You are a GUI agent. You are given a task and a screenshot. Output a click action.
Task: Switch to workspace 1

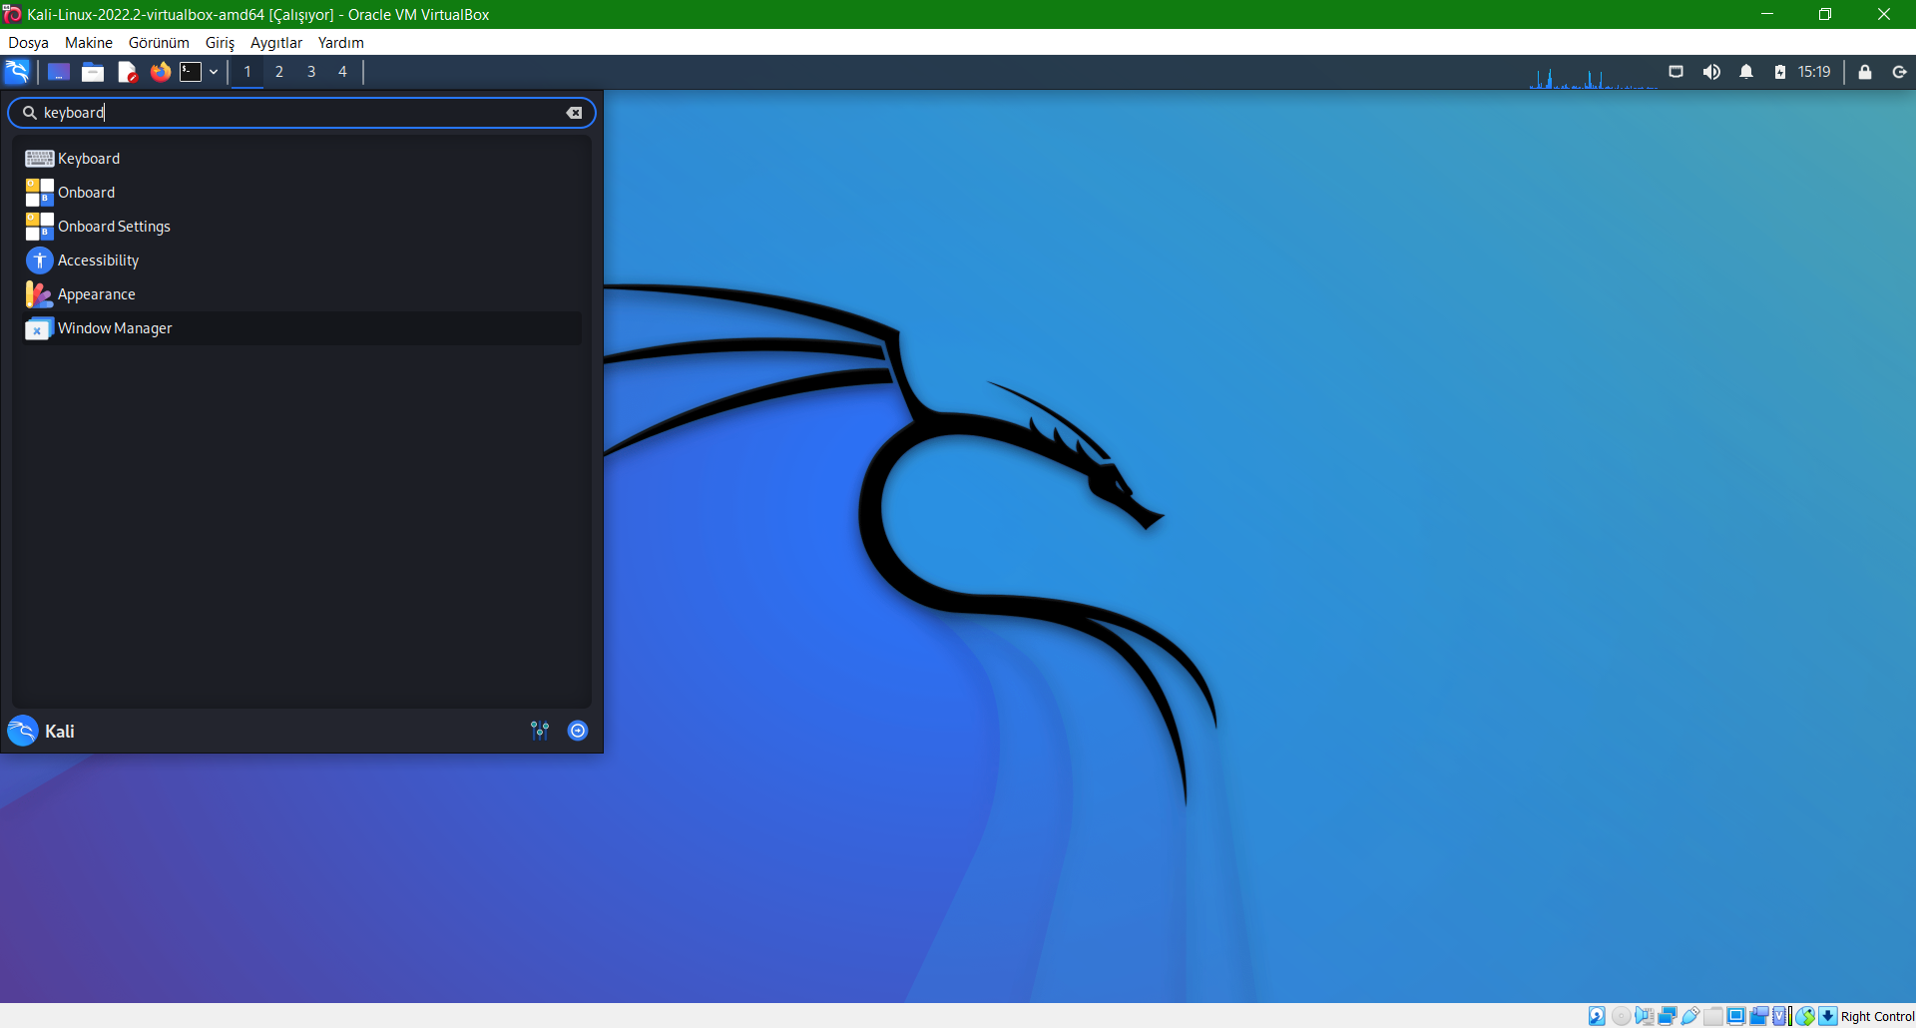[x=247, y=72]
